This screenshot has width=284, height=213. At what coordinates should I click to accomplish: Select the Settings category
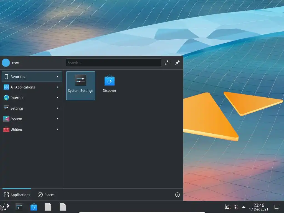click(32, 108)
